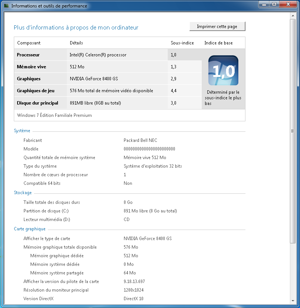The height and width of the screenshot is (308, 300).
Task: Click 576 Mo total de mémoire vidéo disponible
Action: pos(111,91)
